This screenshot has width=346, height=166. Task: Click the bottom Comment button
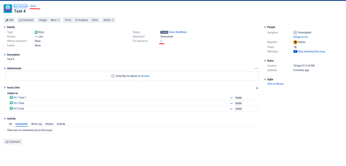tap(13, 142)
